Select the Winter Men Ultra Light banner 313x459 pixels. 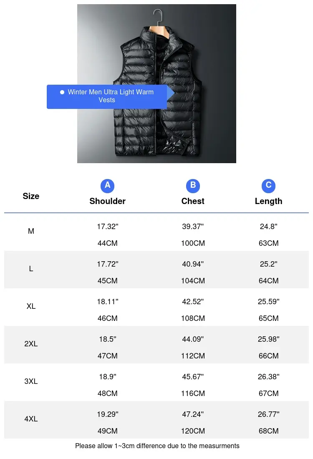click(107, 97)
